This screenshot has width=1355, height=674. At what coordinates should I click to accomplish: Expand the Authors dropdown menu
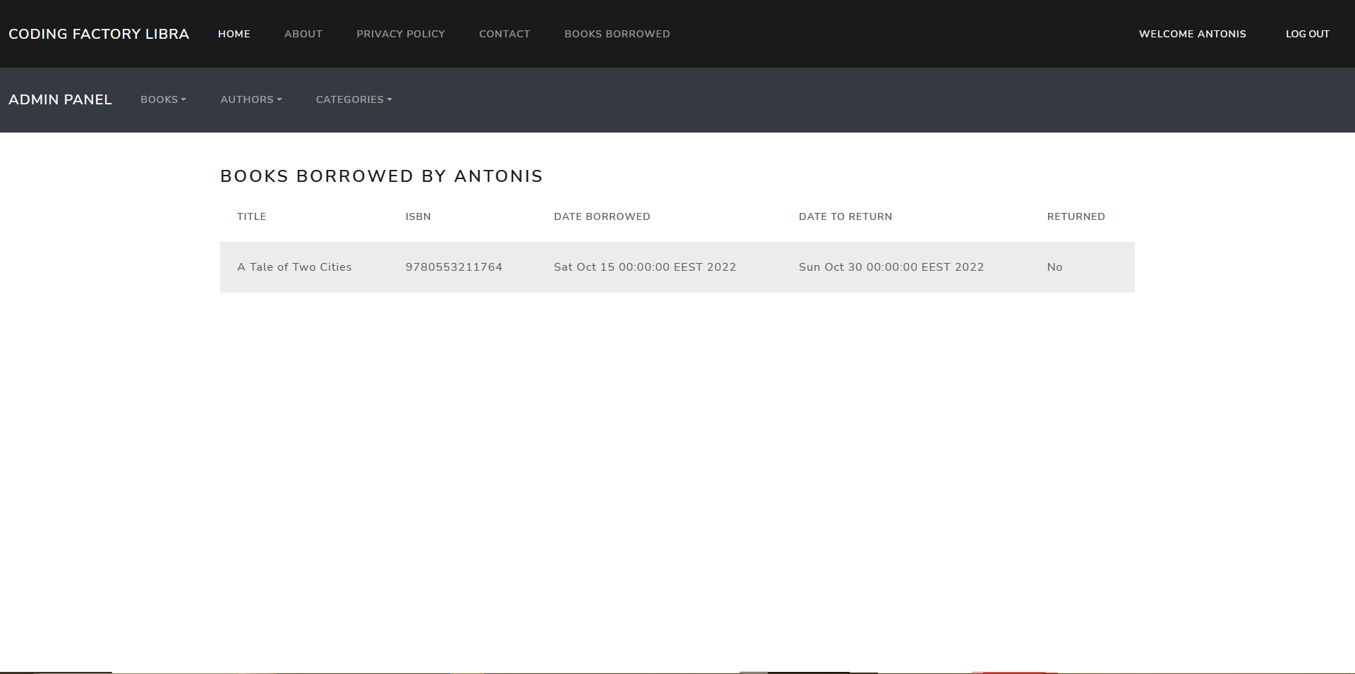tap(251, 99)
